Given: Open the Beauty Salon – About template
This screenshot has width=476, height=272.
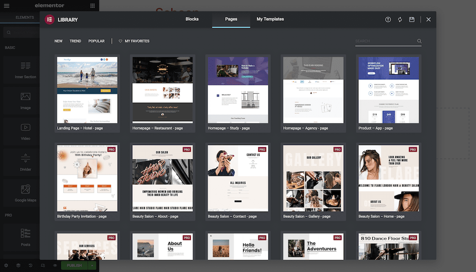Looking at the screenshot, I should click(x=162, y=182).
